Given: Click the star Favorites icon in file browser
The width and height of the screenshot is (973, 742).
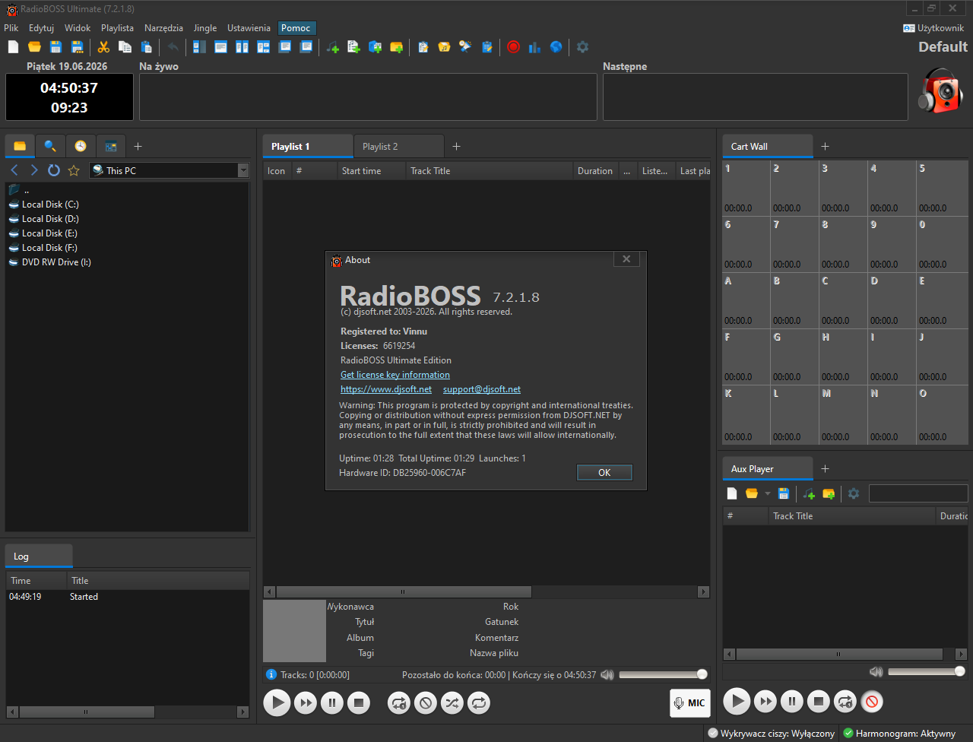Looking at the screenshot, I should click(74, 170).
